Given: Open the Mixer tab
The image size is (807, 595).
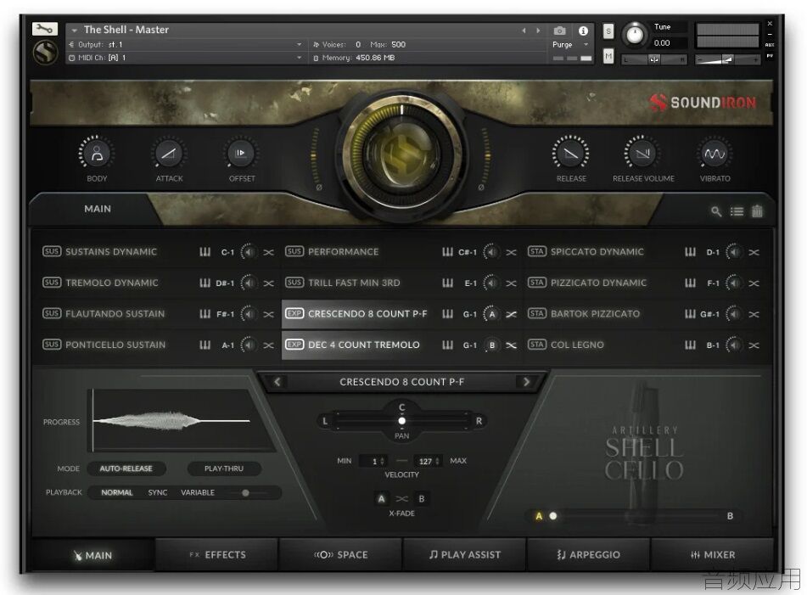Looking at the screenshot, I should [712, 555].
